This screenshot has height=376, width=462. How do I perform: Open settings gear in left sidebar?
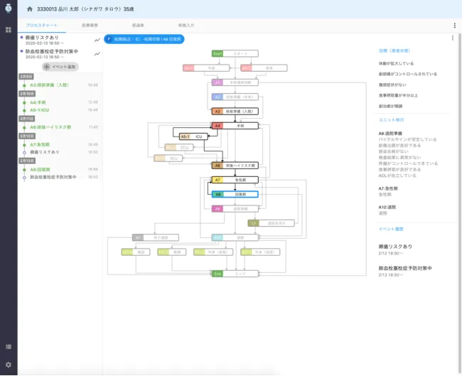point(8,365)
